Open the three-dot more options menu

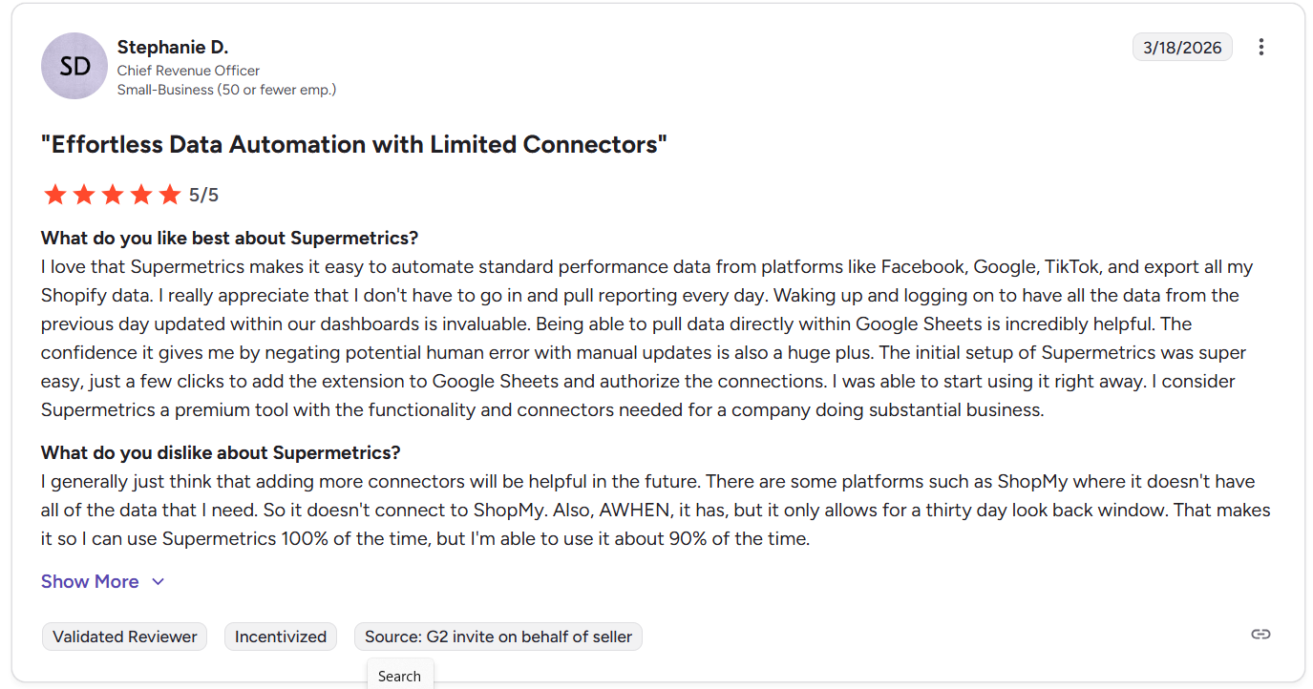point(1261,47)
